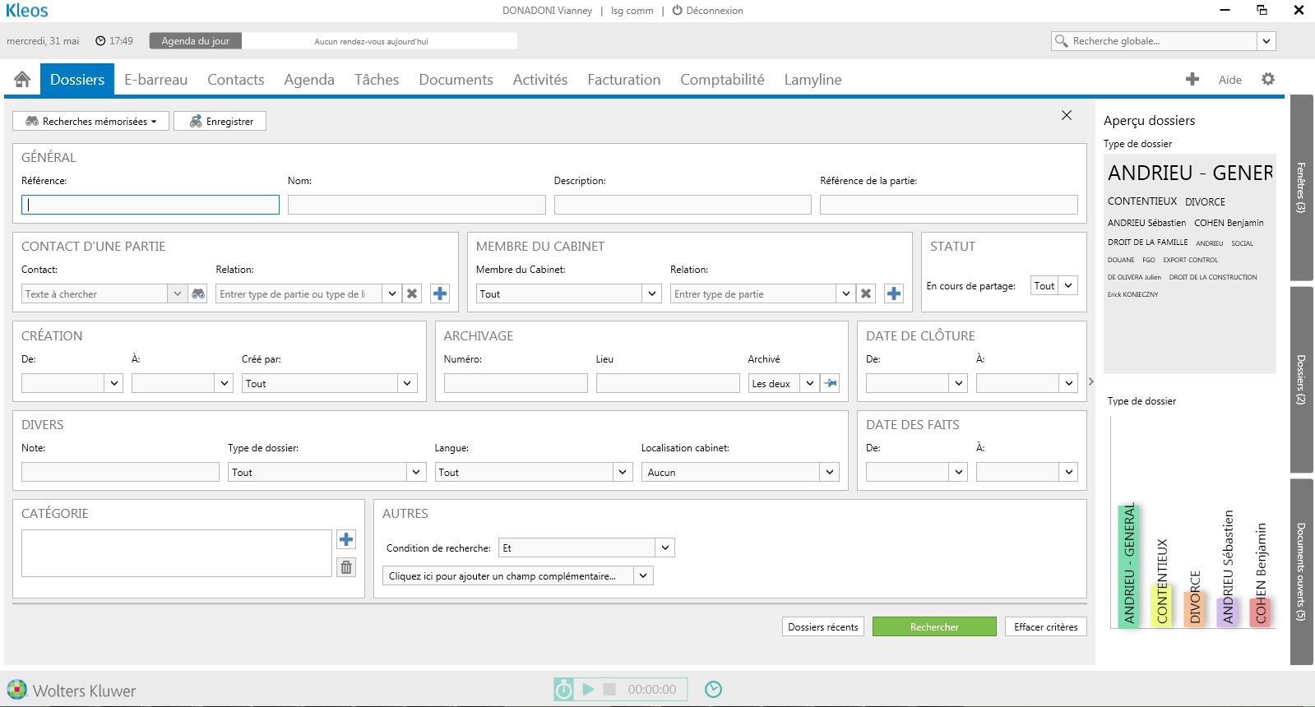Image resolution: width=1315 pixels, height=707 pixels.
Task: Add a category with the plus icon
Action: pyautogui.click(x=346, y=539)
